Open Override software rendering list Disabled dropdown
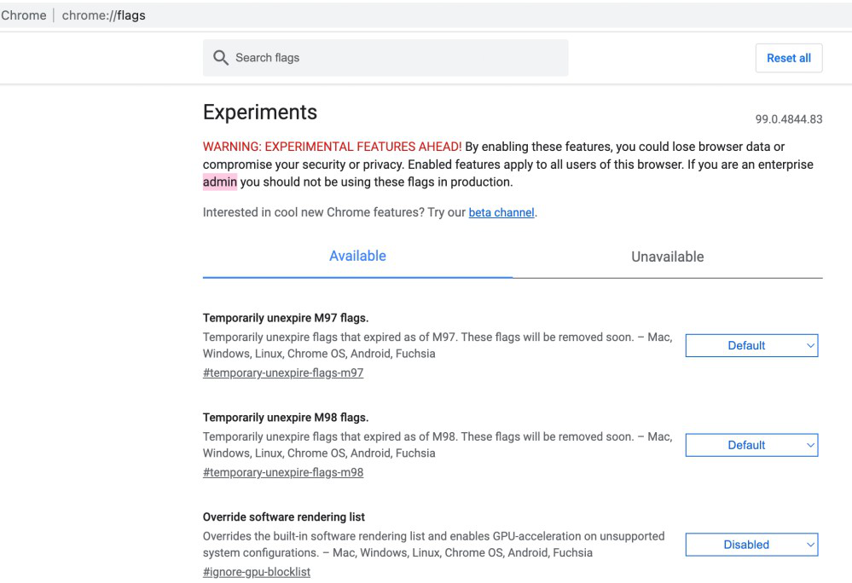Screen dimensions: 852x583 coord(751,545)
